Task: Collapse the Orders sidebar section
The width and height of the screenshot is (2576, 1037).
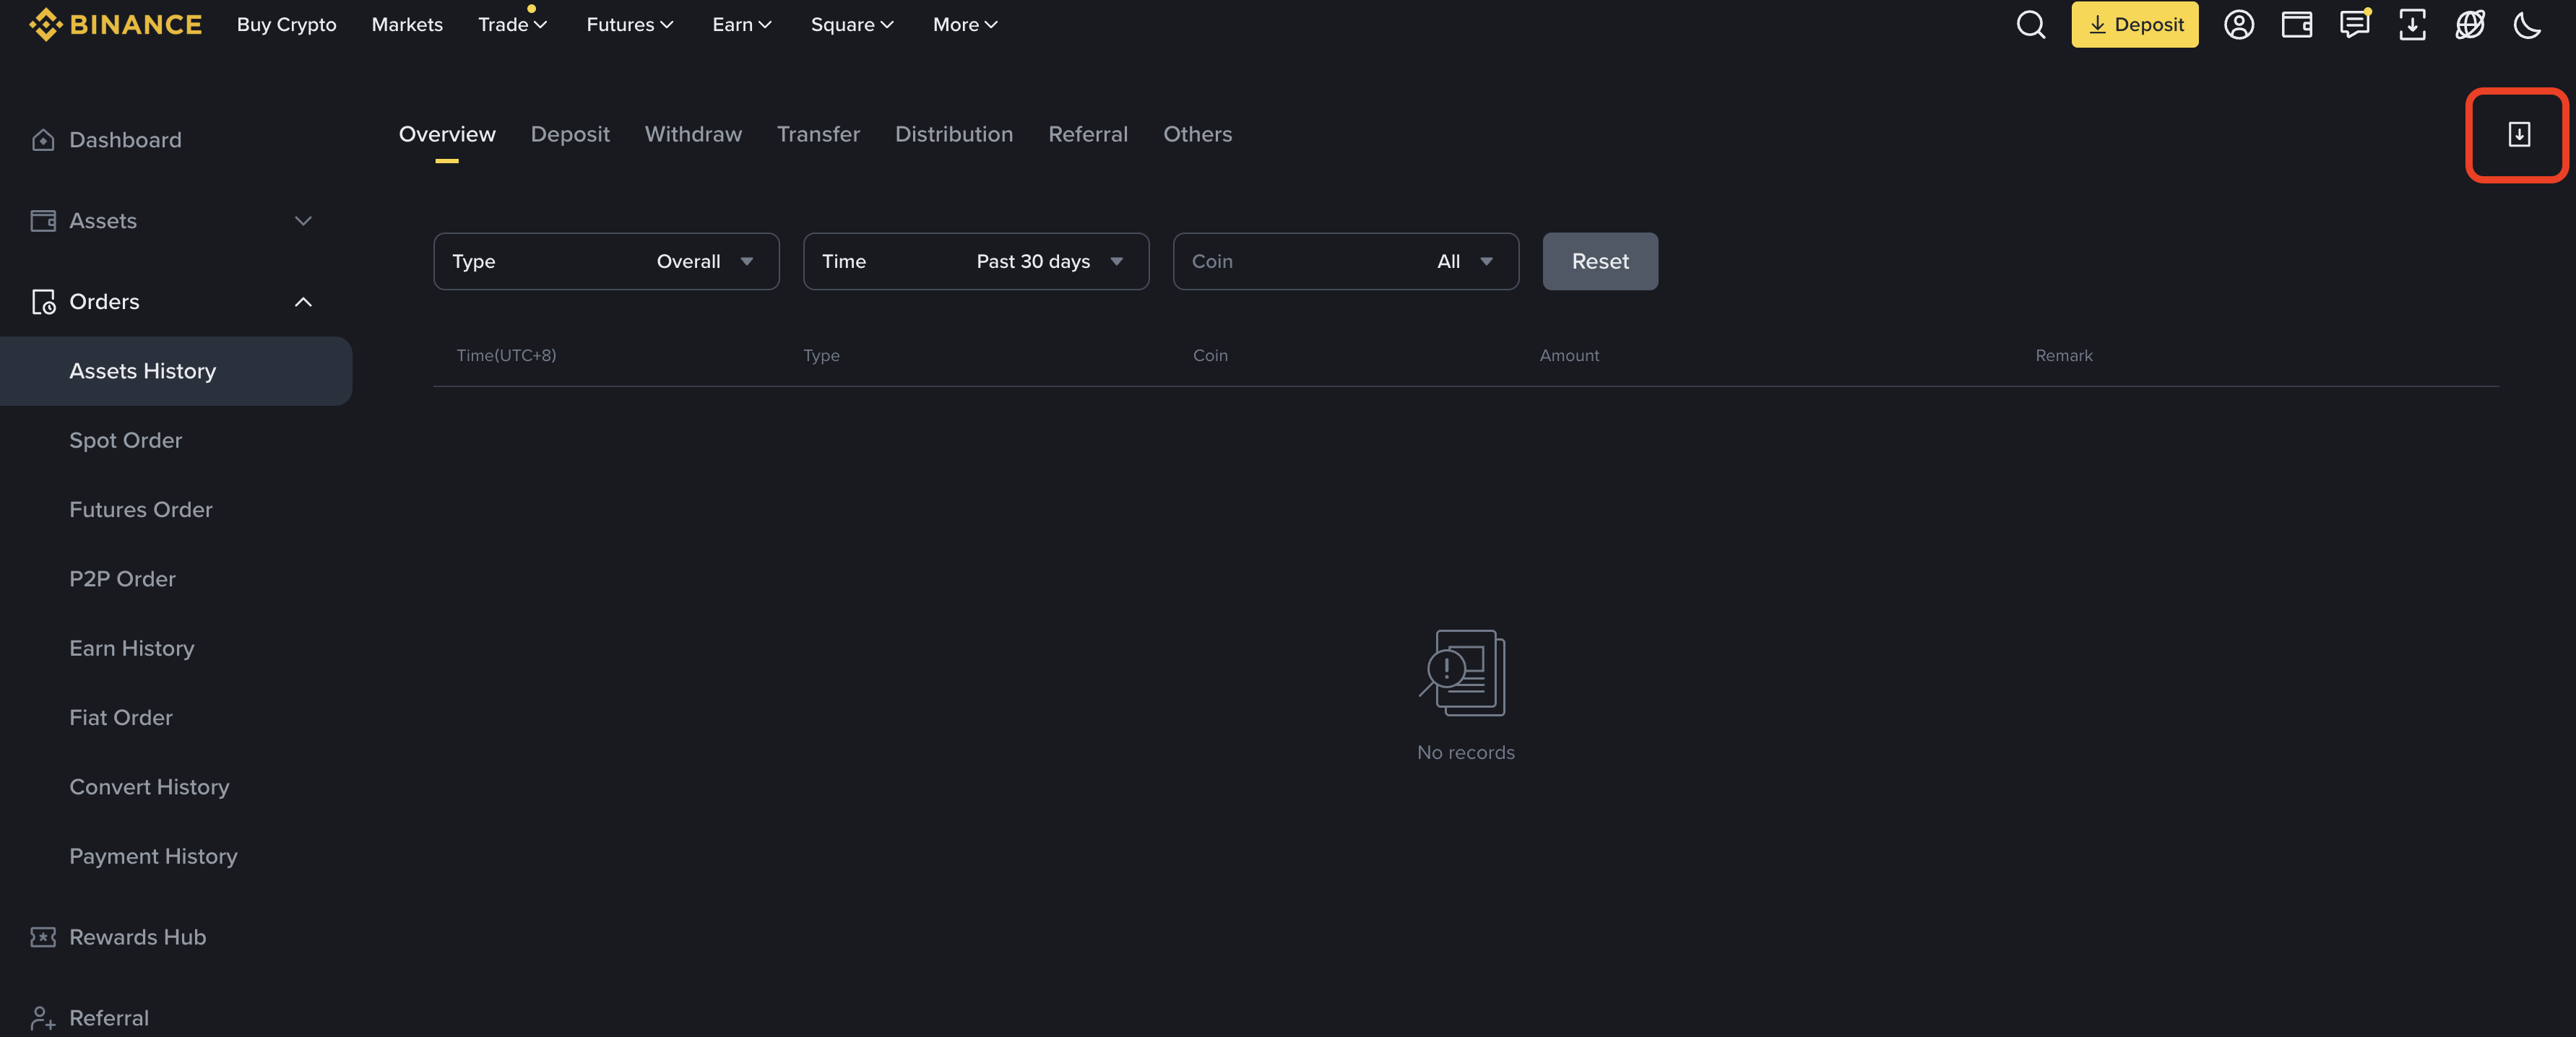Action: [303, 302]
